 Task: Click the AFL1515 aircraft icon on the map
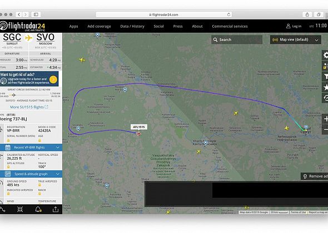[138, 134]
